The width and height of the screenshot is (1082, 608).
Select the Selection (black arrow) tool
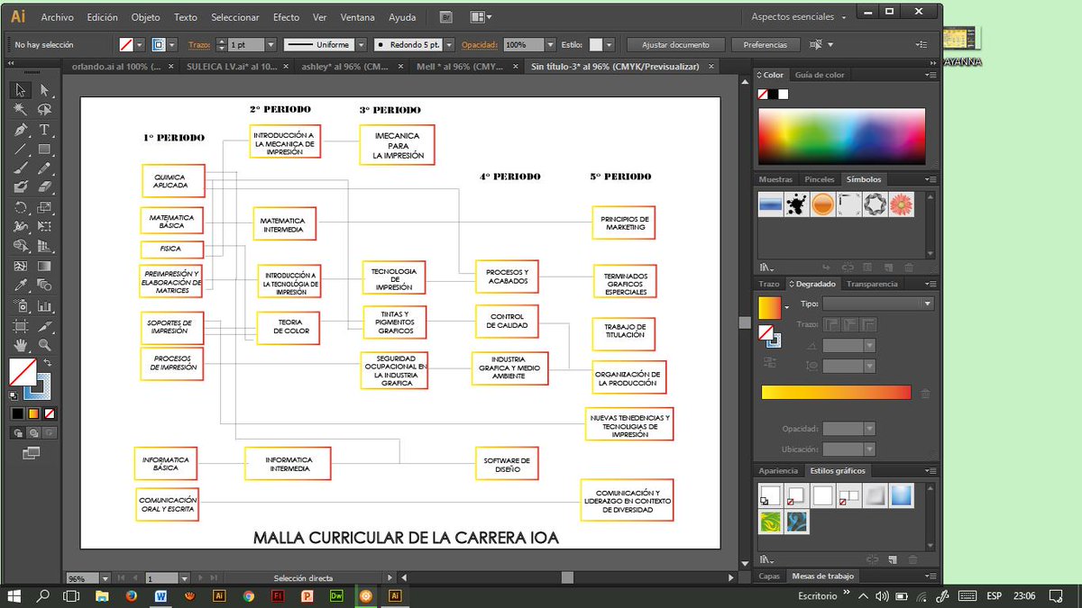click(20, 90)
